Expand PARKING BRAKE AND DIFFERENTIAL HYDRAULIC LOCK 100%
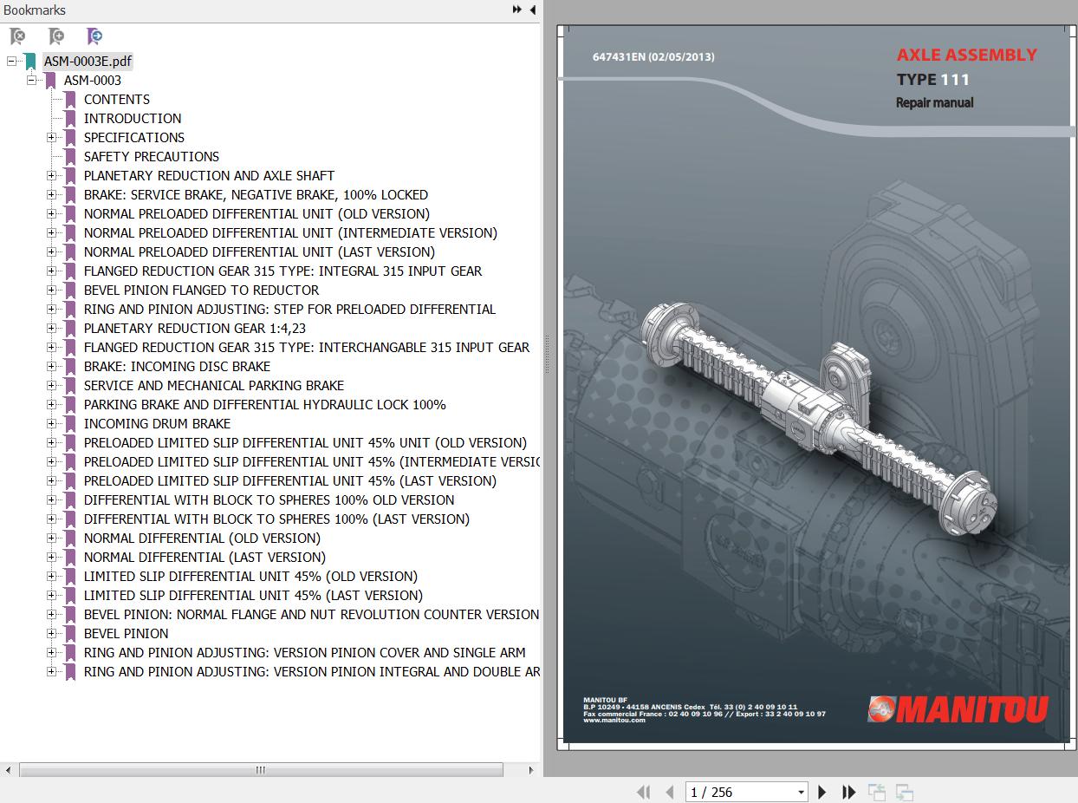The height and width of the screenshot is (803, 1078). pyautogui.click(x=51, y=404)
